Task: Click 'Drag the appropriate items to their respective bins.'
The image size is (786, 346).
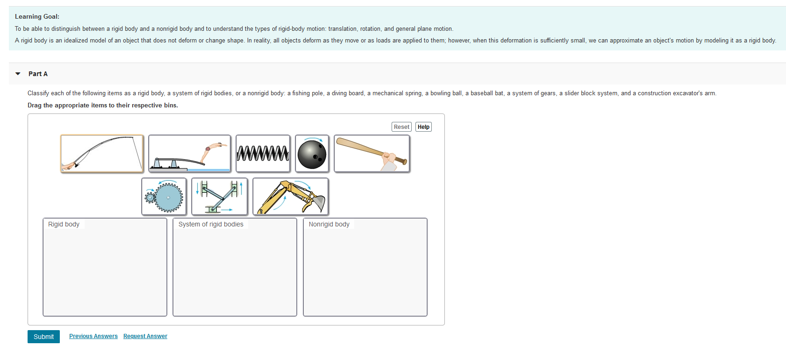Action: pos(103,106)
